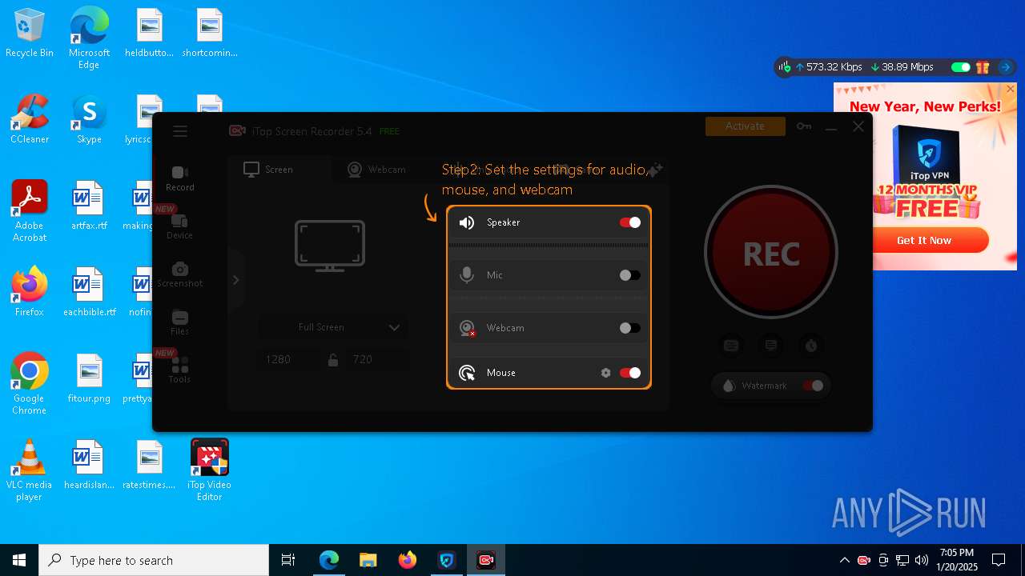
Task: Click the monitor capture-area icon
Action: [x=330, y=246]
